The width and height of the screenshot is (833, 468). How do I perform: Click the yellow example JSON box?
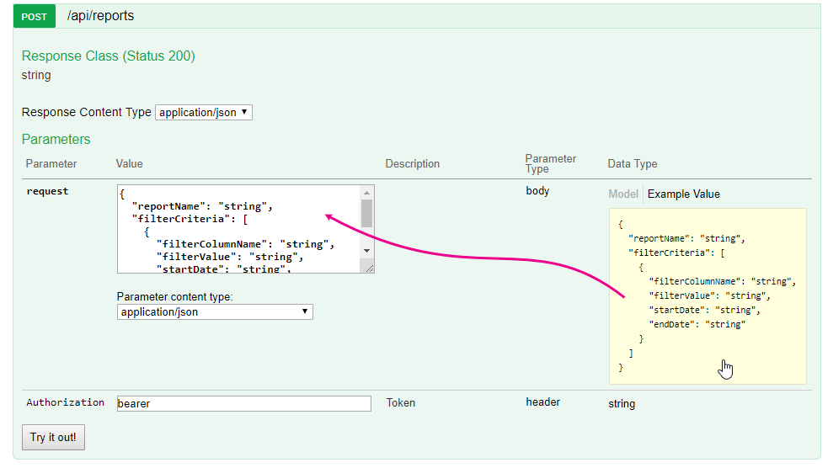708,296
